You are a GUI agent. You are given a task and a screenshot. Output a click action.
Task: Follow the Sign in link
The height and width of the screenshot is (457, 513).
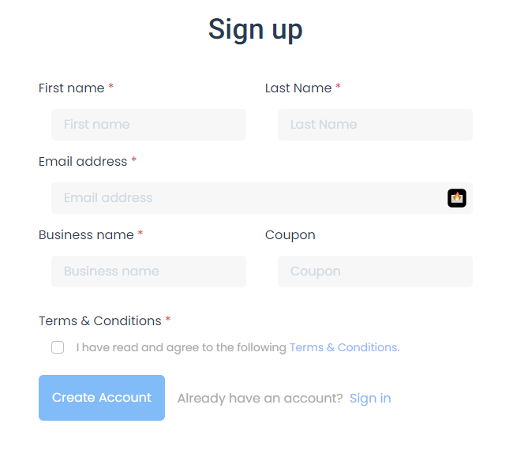(x=370, y=398)
